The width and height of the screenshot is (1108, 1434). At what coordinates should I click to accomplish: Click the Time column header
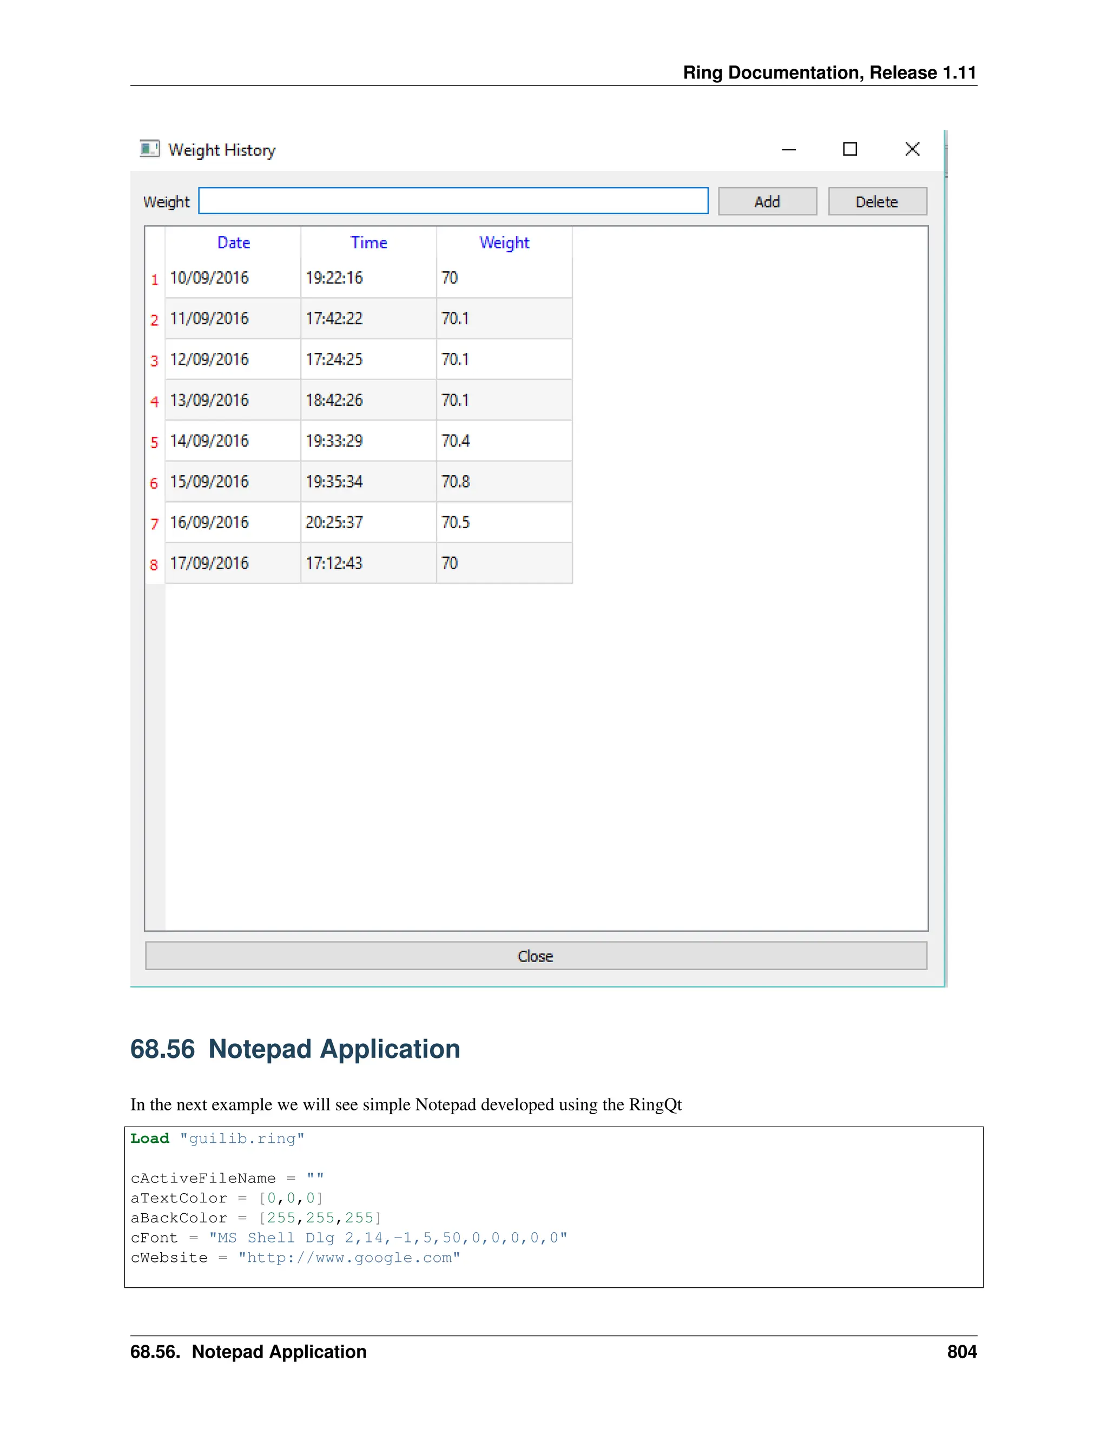368,243
